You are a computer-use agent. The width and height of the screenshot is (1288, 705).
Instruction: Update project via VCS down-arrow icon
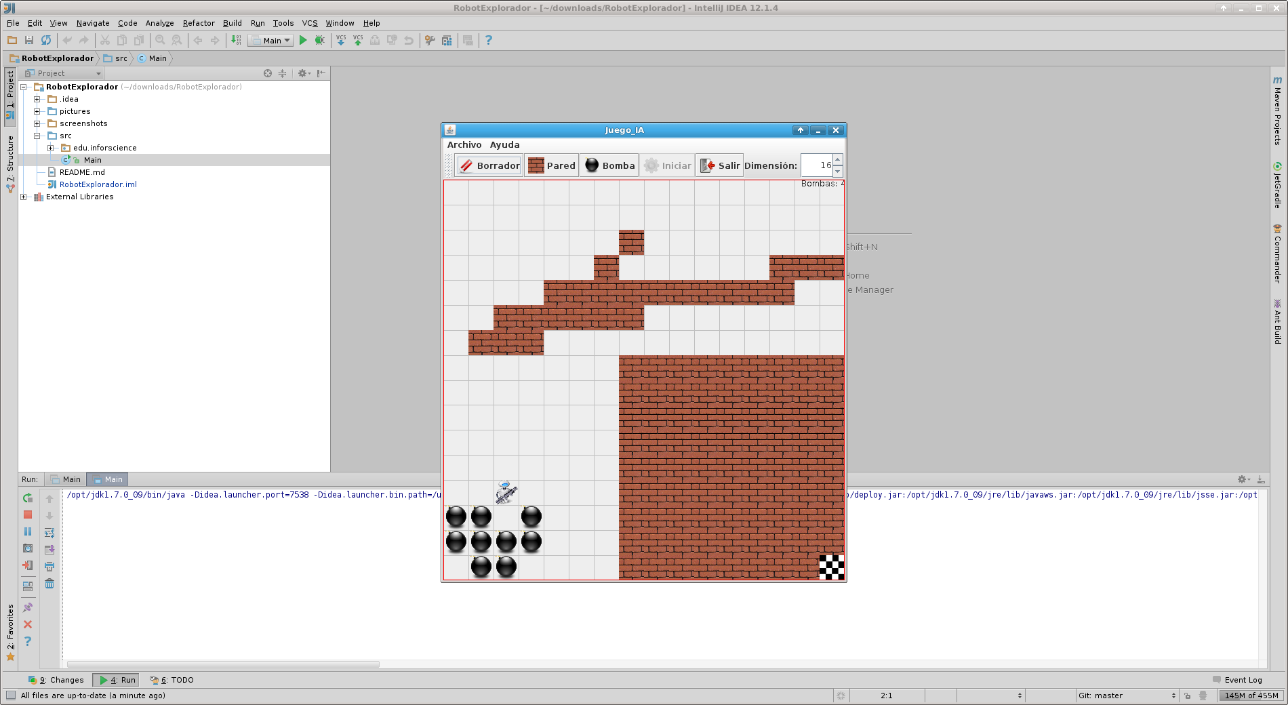[x=341, y=41]
